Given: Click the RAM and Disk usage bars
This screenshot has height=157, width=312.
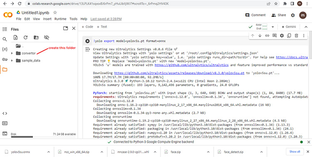Looking at the screenshot, I should [262, 27].
